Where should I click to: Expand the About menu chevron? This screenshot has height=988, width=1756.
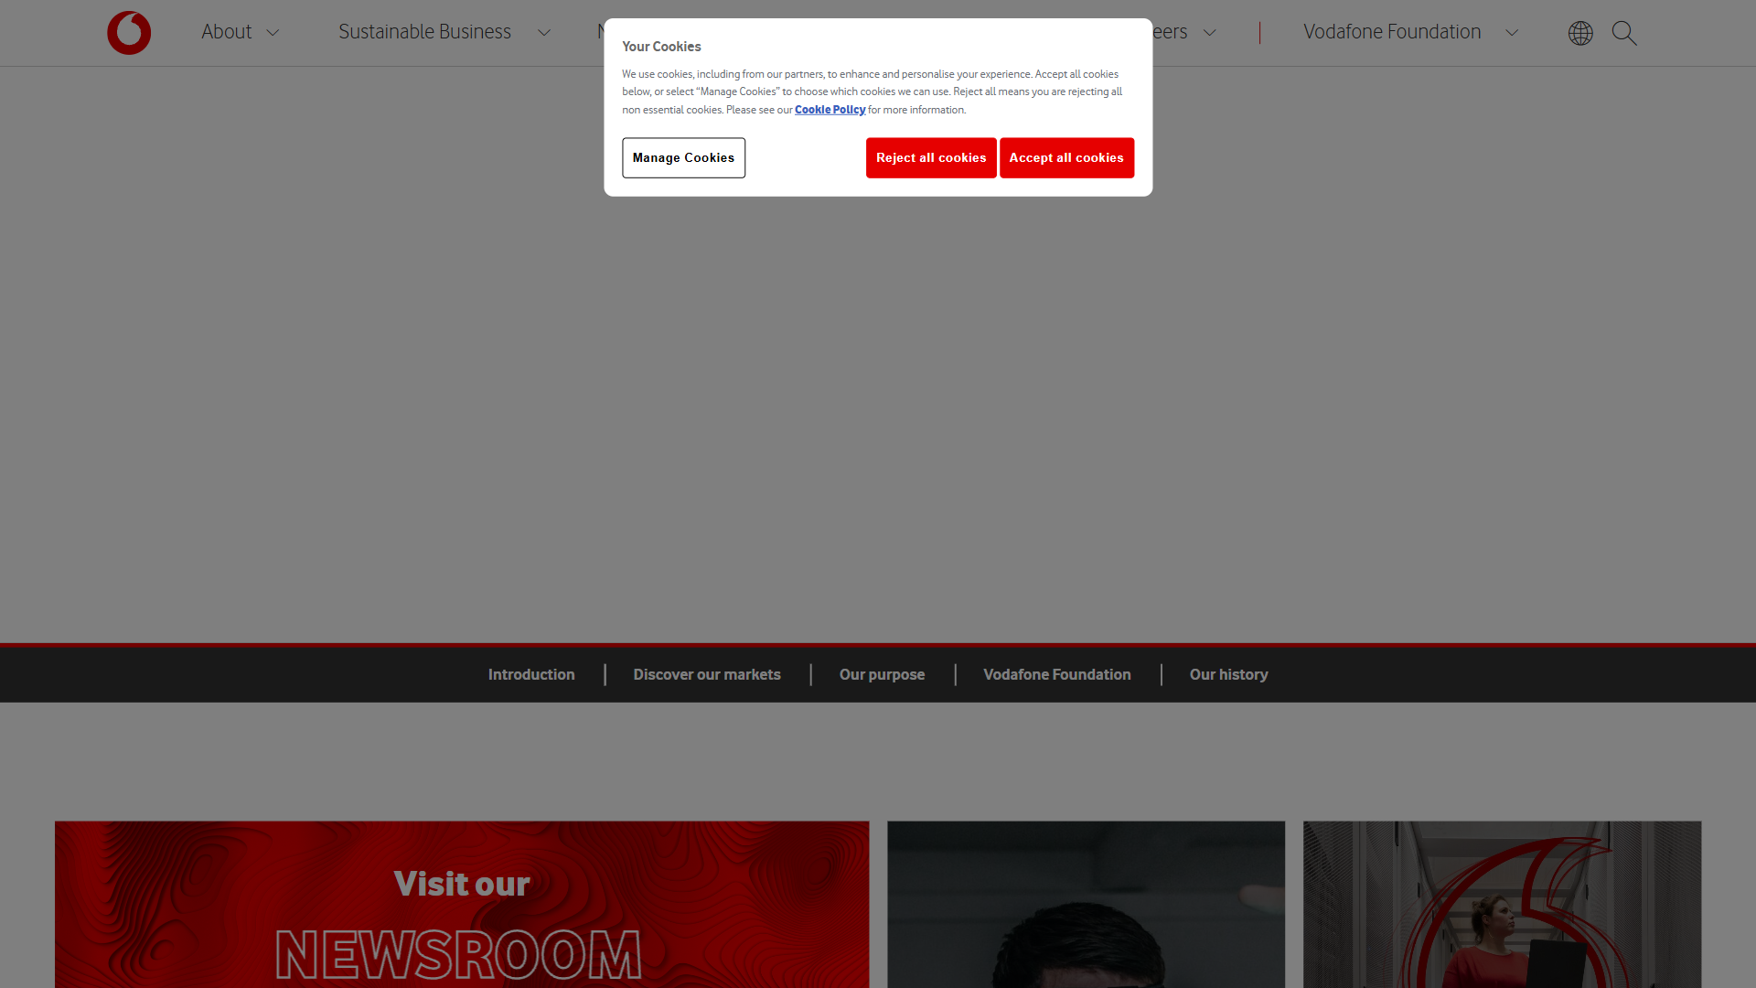[273, 33]
